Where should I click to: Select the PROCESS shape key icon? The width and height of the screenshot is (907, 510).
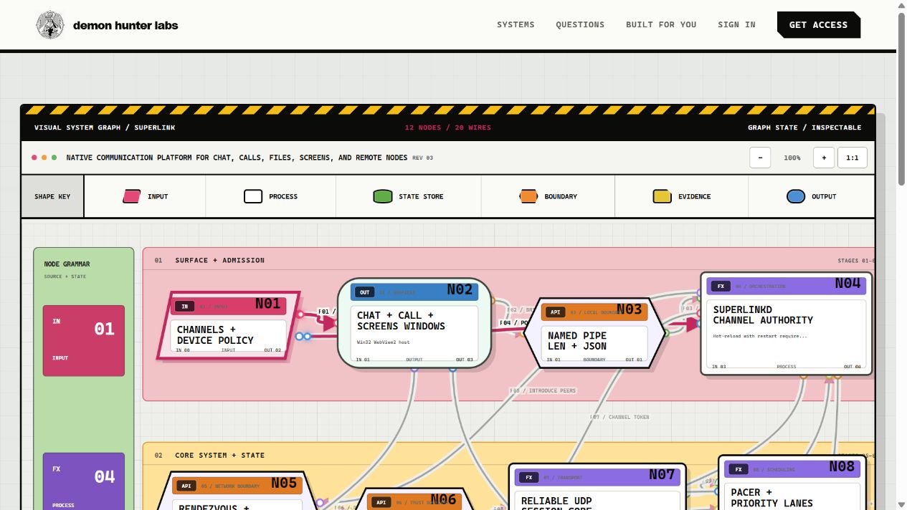253,196
